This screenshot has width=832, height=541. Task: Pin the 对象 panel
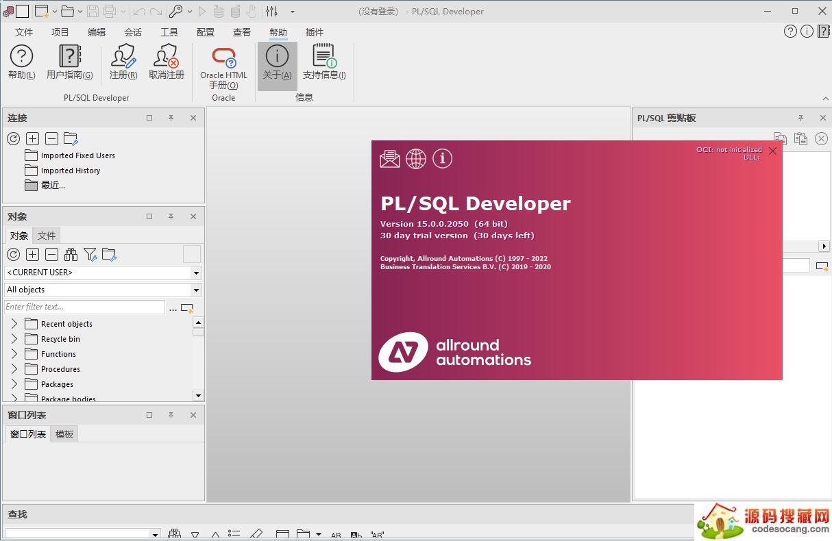[x=171, y=216]
